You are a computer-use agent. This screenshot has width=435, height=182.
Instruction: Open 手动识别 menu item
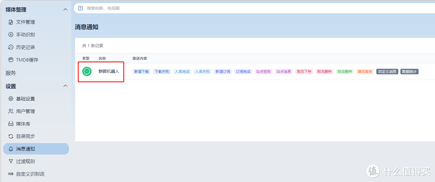coord(36,35)
